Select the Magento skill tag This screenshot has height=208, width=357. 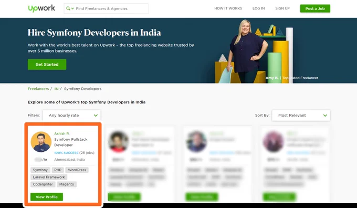coord(67,184)
